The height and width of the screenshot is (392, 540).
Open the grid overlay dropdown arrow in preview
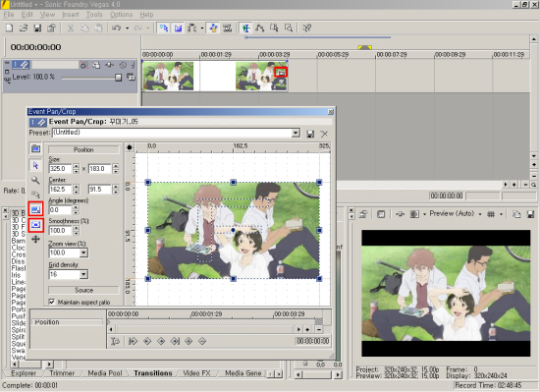tap(501, 214)
